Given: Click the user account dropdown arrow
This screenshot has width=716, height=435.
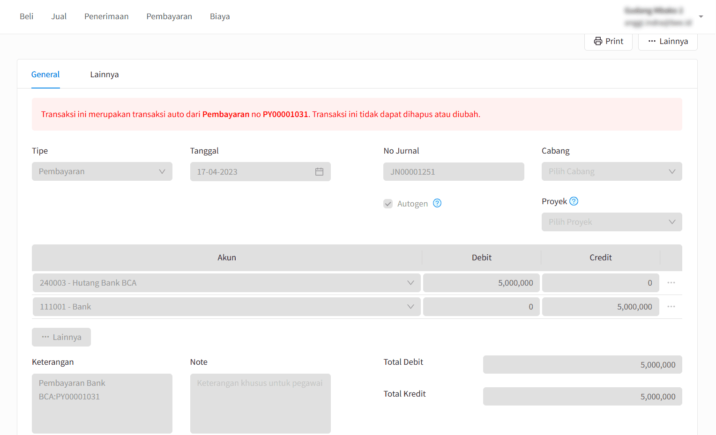Looking at the screenshot, I should (x=701, y=17).
